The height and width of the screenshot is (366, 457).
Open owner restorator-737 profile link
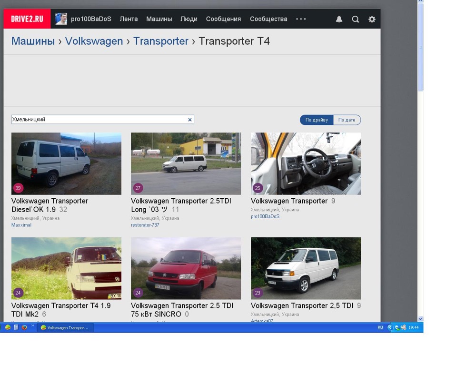145,225
